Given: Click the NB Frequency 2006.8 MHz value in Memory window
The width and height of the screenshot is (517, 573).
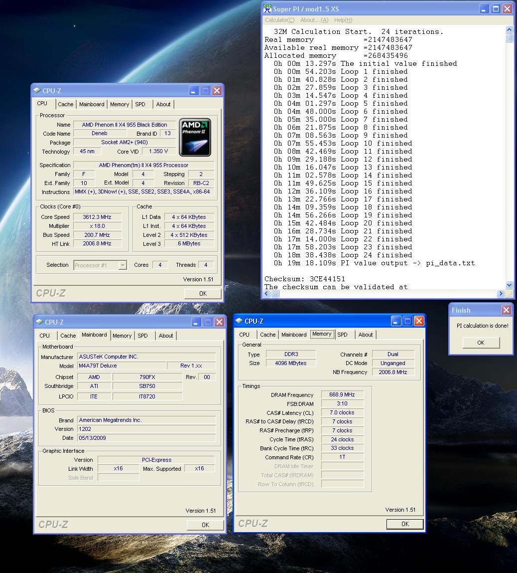Looking at the screenshot, I should (x=393, y=372).
